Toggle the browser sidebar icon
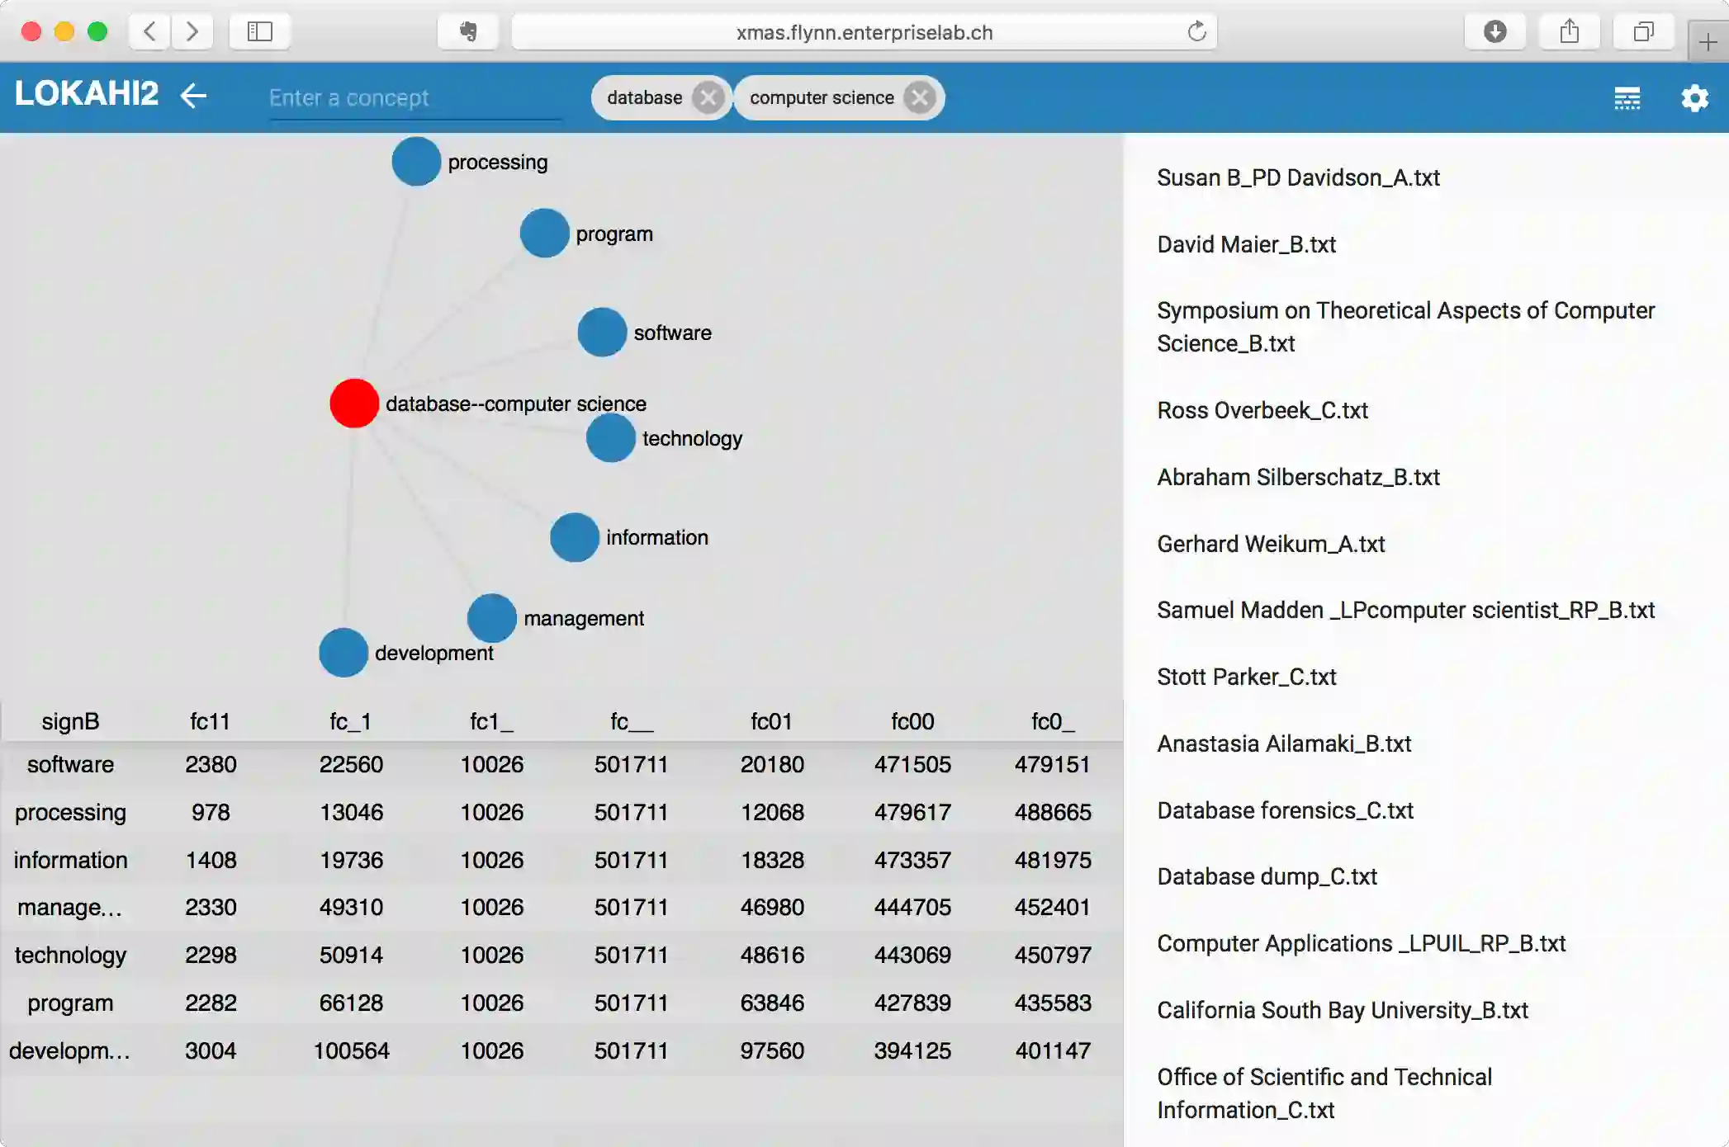Screen dimensions: 1729x1147 click(259, 32)
